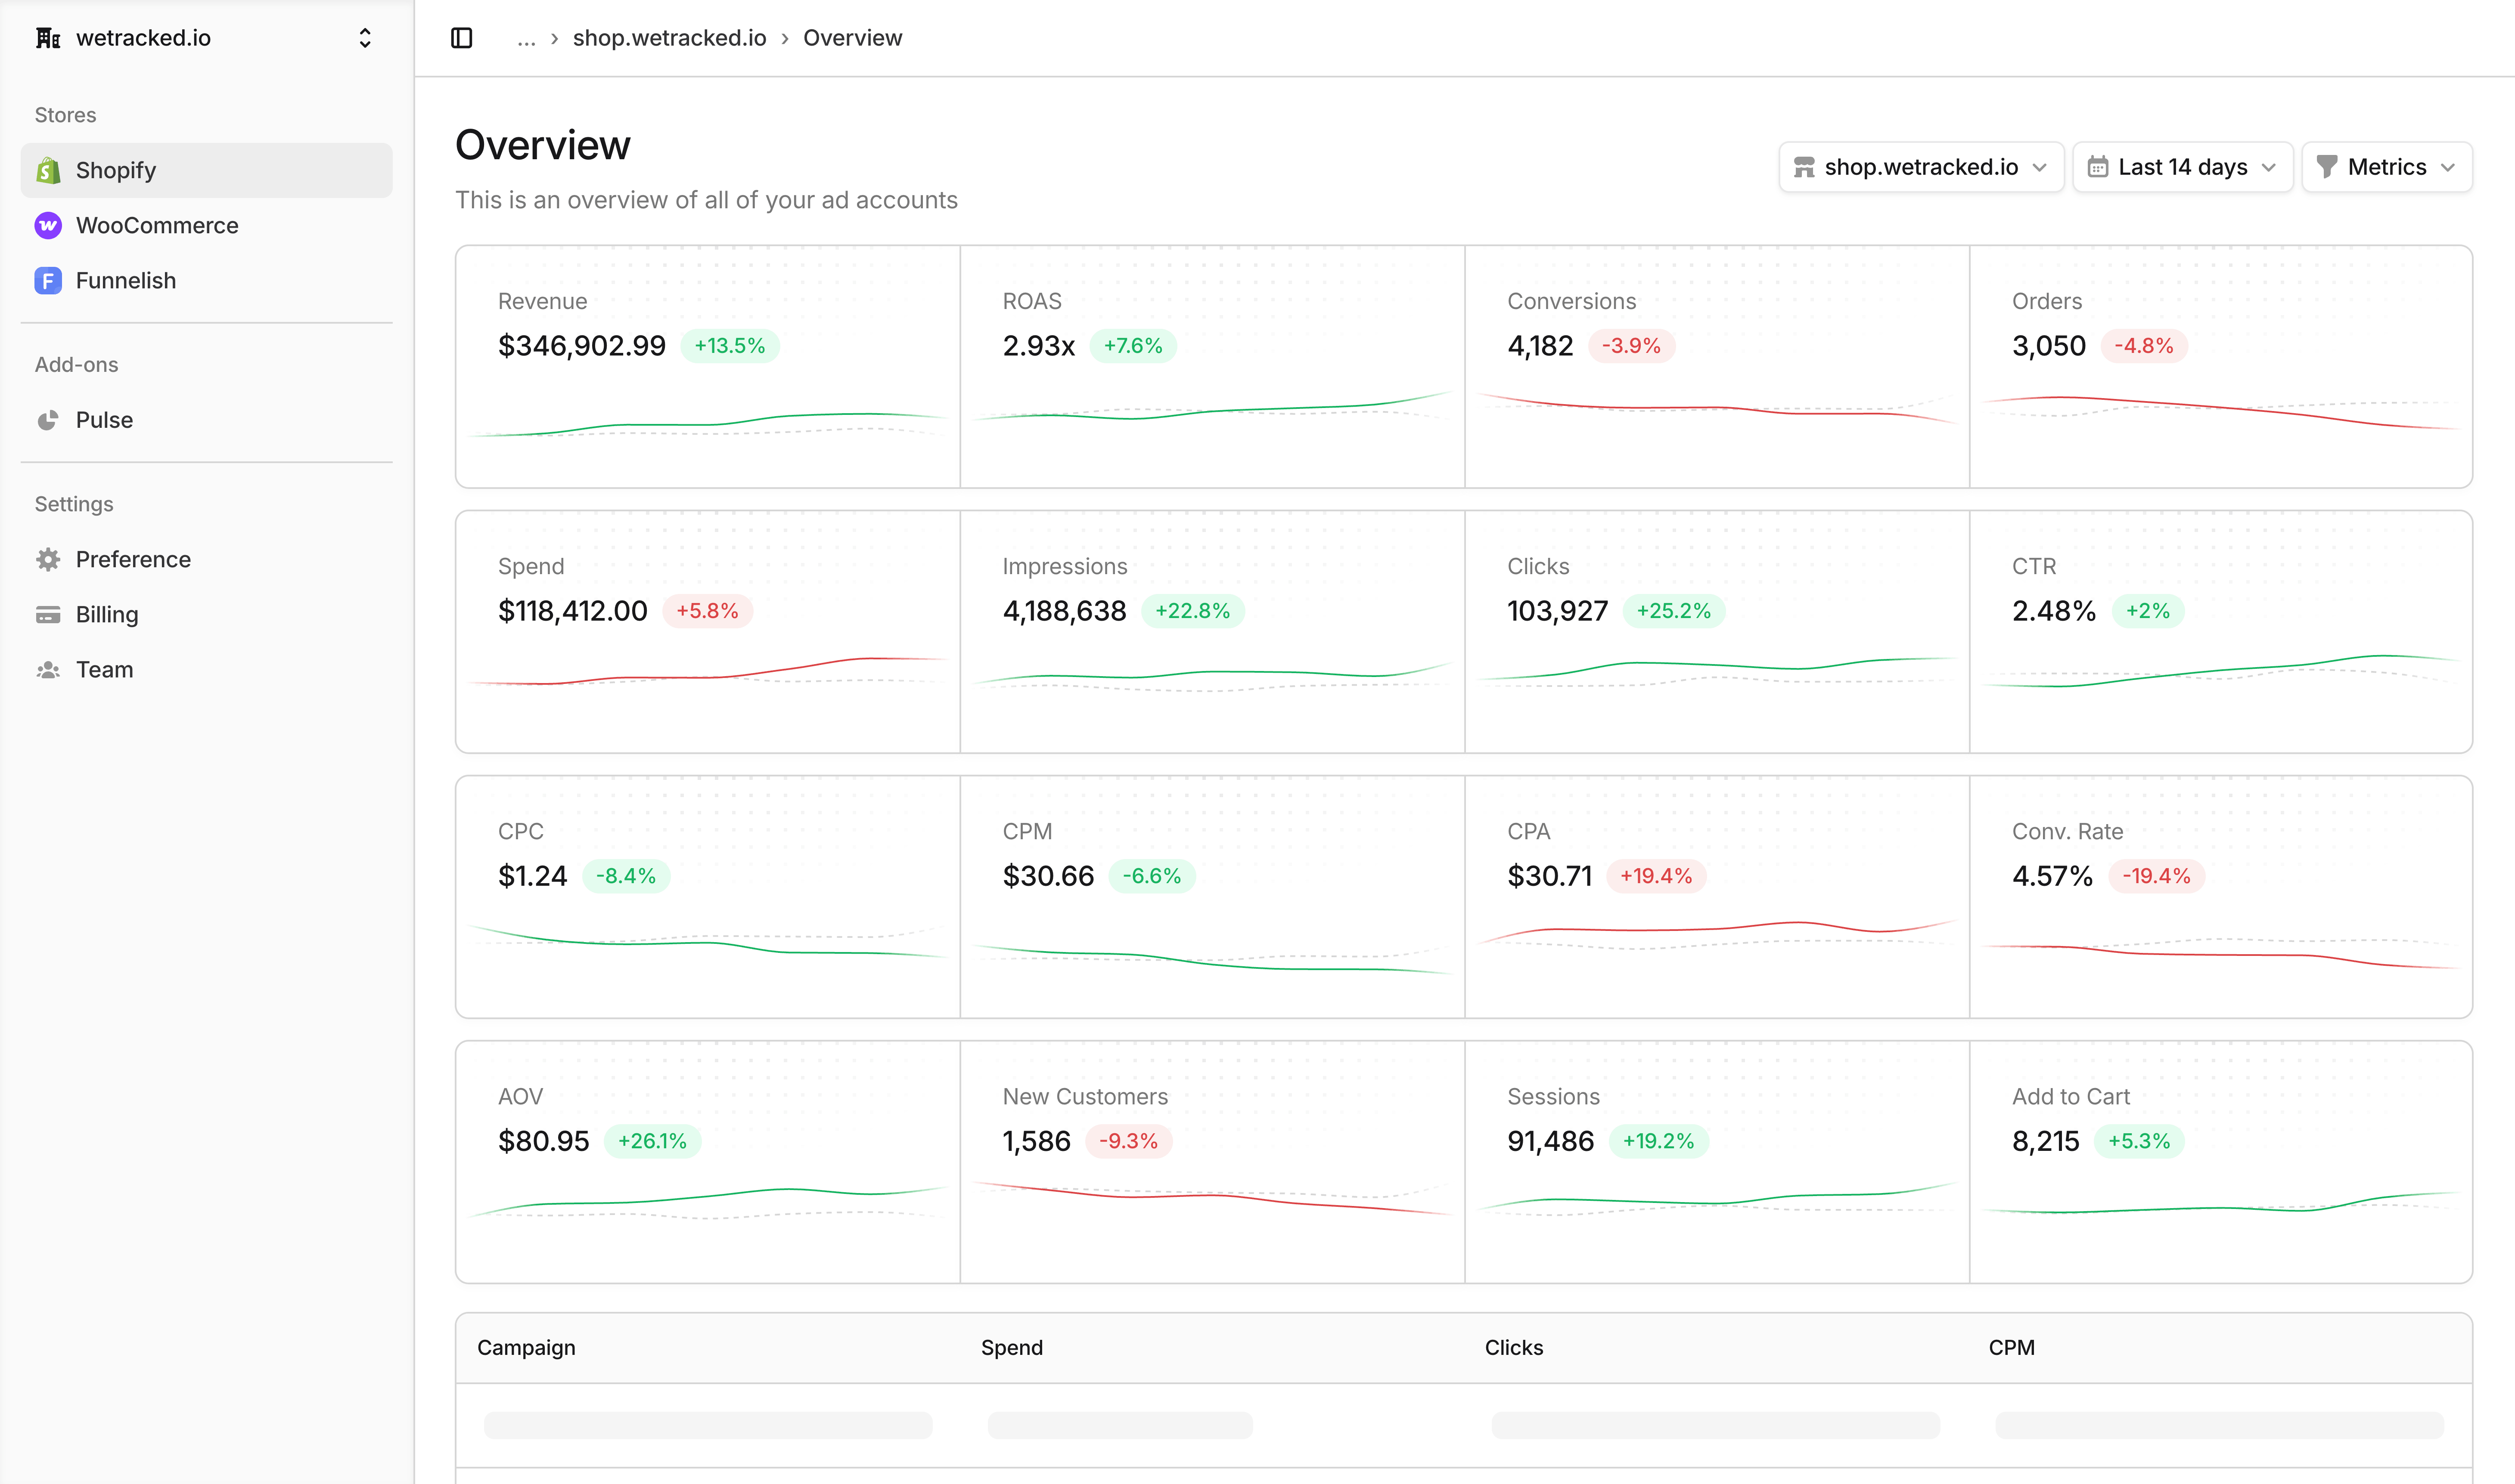Screen dimensions: 2515x1484
Task: Click the +26.1% AOV change badge
Action: point(652,1141)
